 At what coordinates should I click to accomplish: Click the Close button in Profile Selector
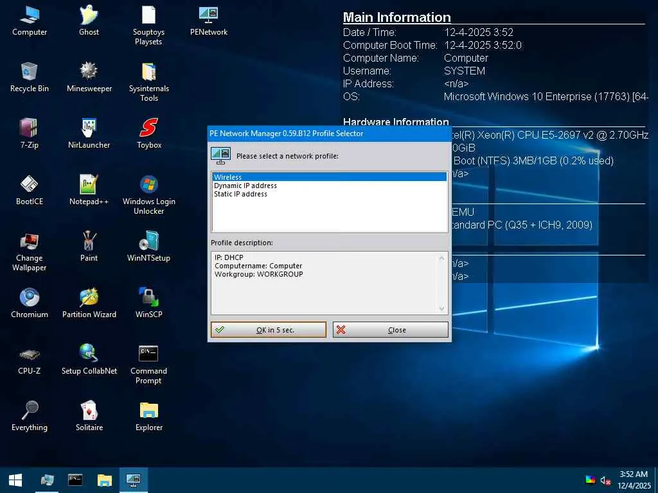point(390,330)
